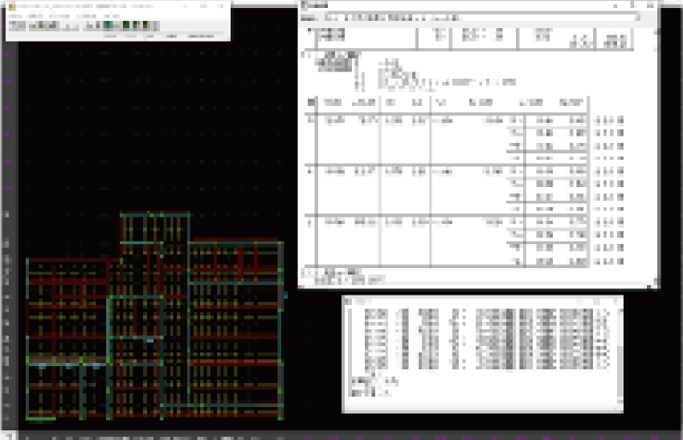The height and width of the screenshot is (440, 683).
Task: Expand the dropdown arrow in the report window's top field
Action: (x=640, y=17)
